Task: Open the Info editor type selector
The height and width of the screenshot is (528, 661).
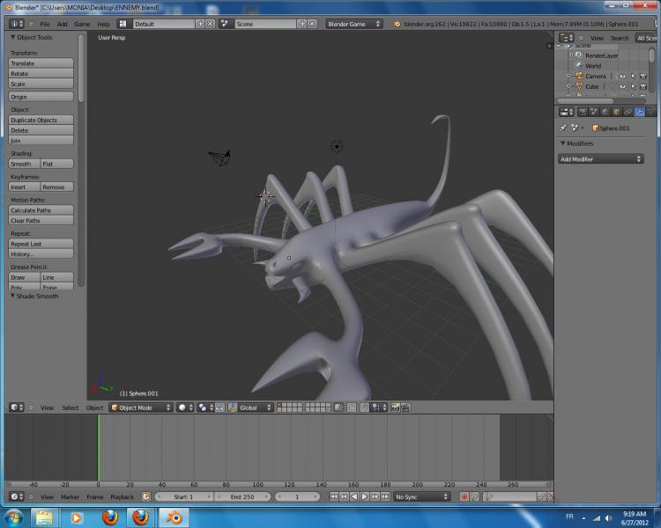Action: coord(17,24)
